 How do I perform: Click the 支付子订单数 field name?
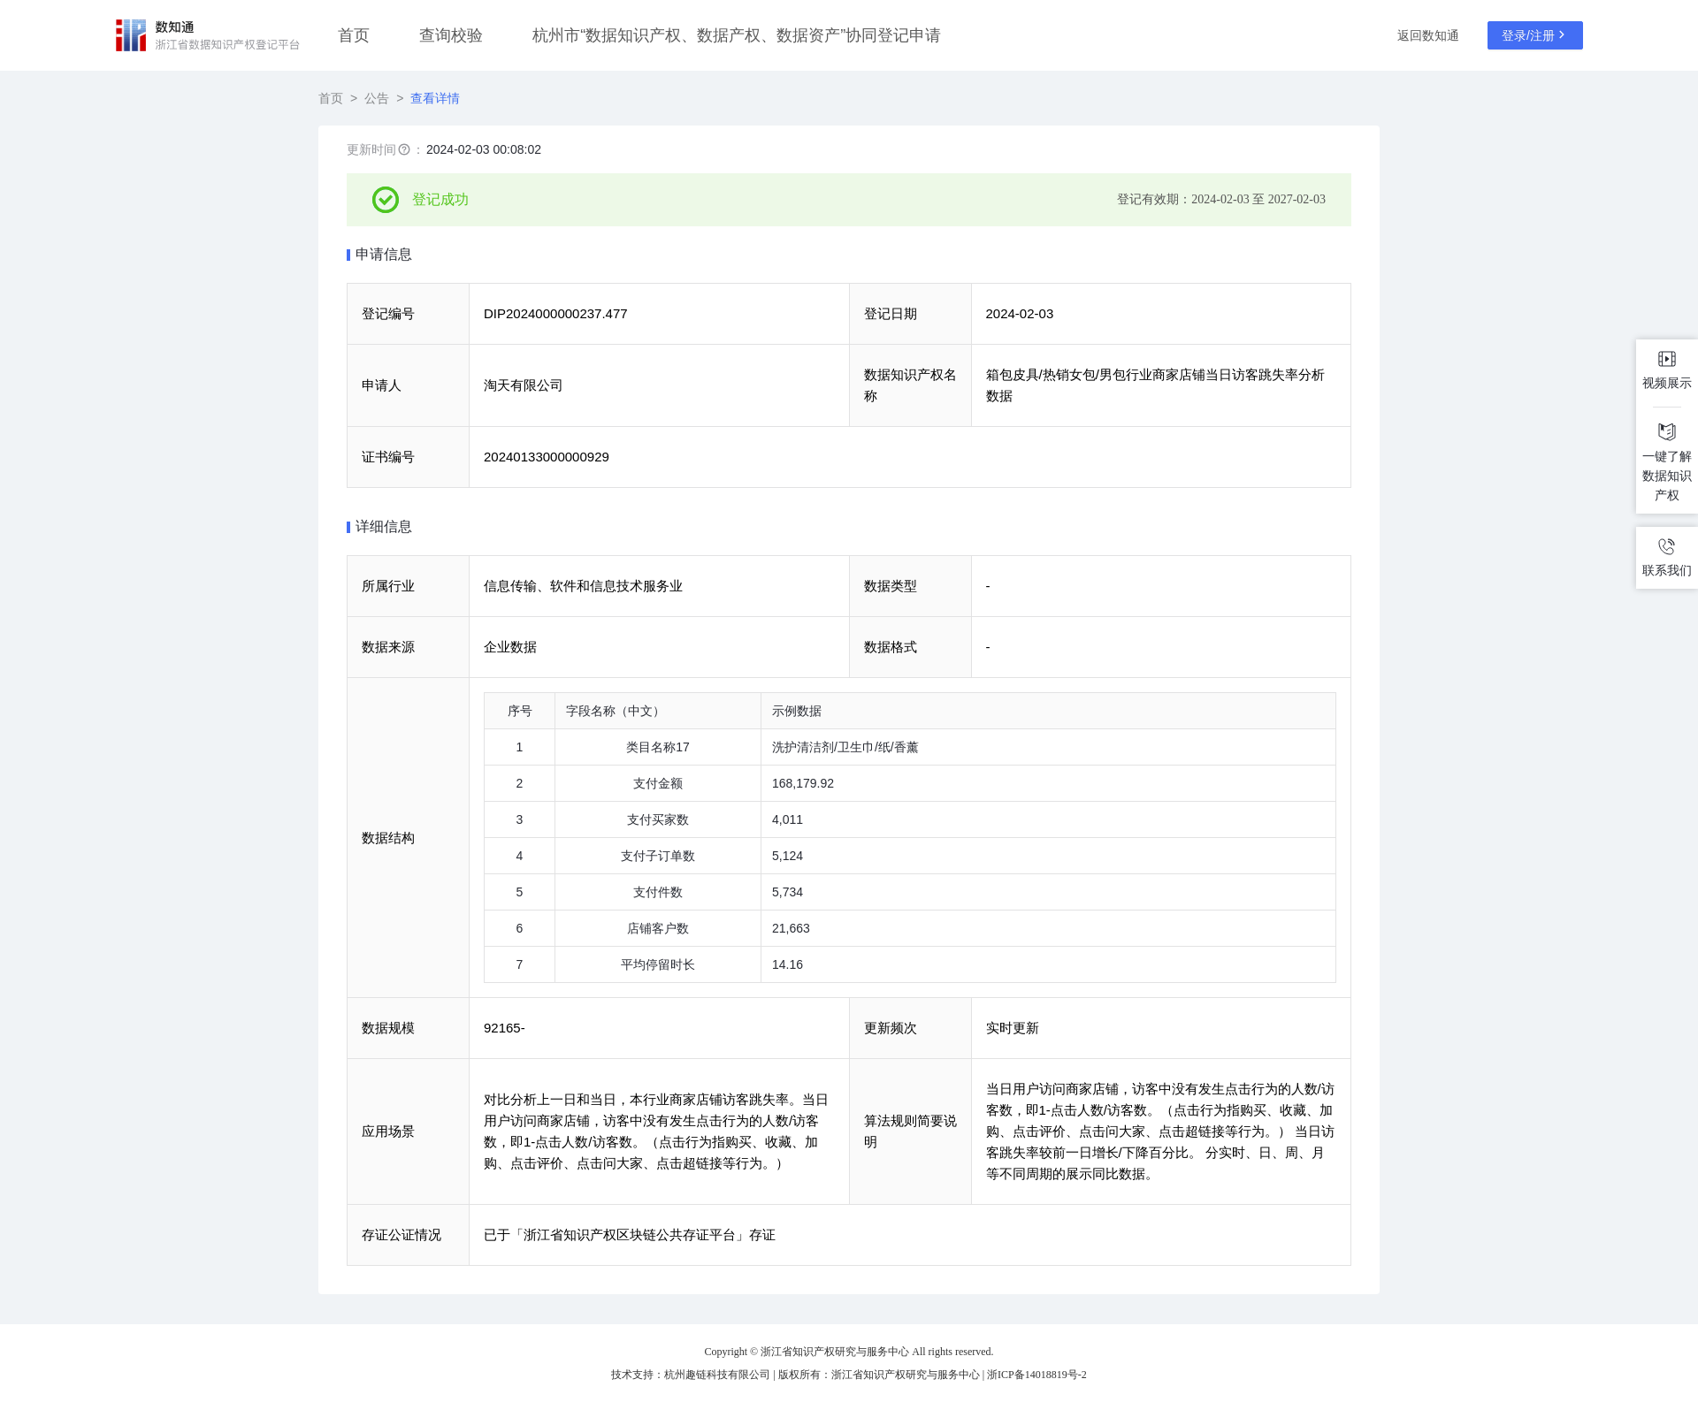[x=658, y=857]
